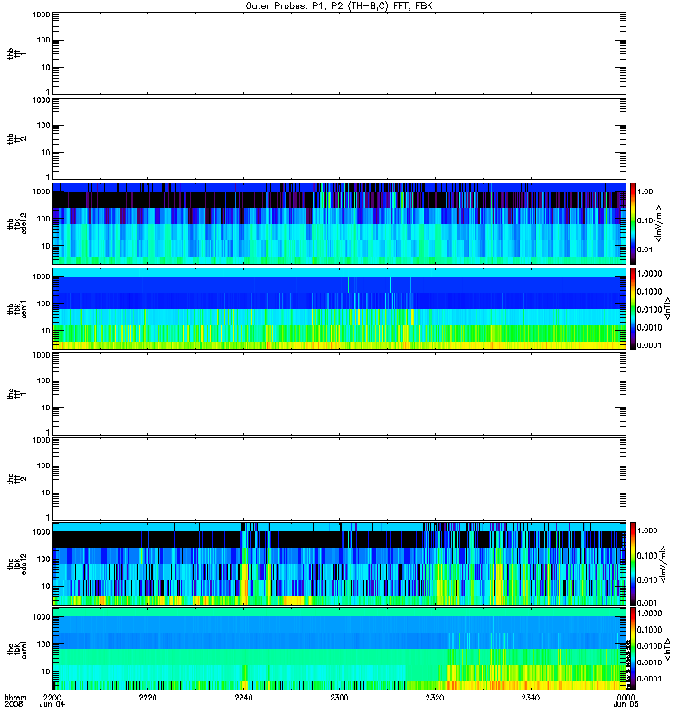The width and height of the screenshot is (678, 723).
Task: Select the empty thc fff 1 panel
Action: point(339,394)
